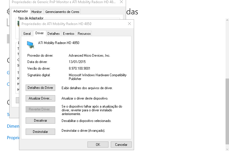Click the 'Provedor do driver:' label

40,56
